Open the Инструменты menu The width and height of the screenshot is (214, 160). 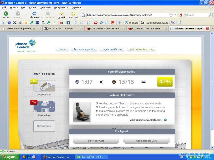61,7
